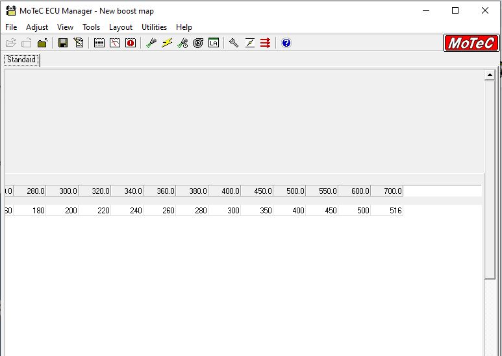Click the red arrows outputs icon
The image size is (502, 356).
click(266, 43)
